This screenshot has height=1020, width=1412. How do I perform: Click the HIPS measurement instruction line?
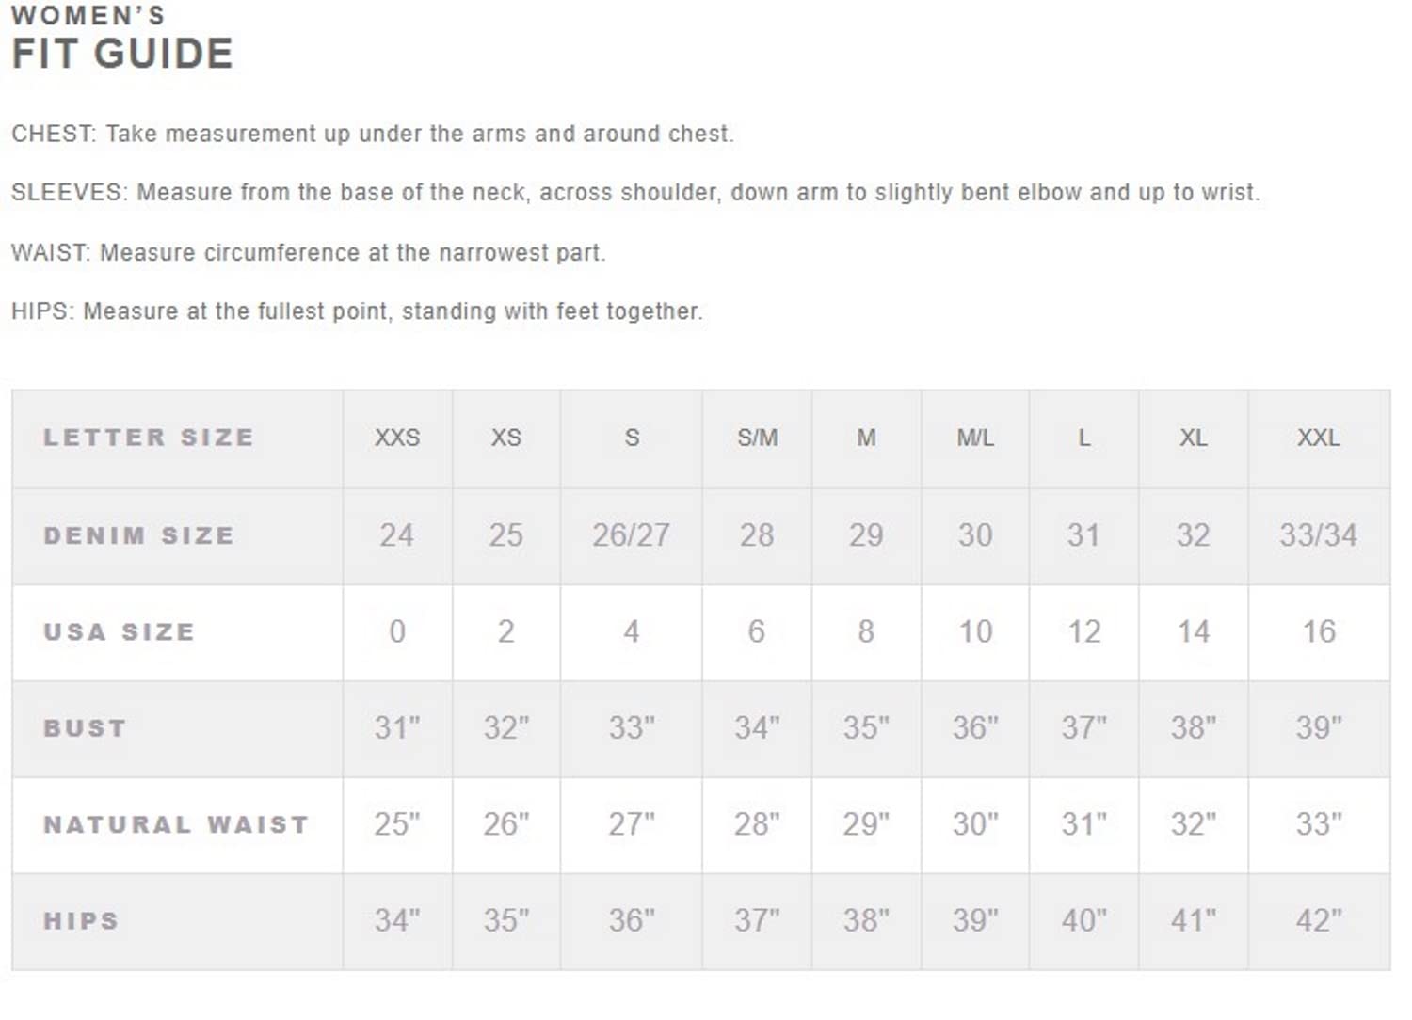357,311
